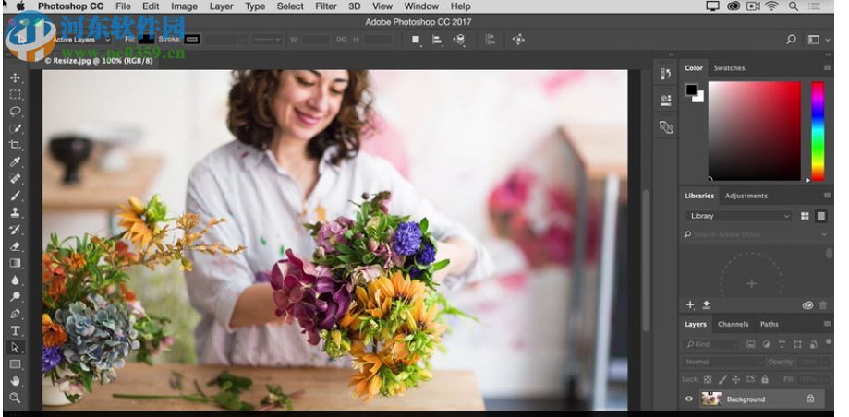Select the Clone Stamp tool

tap(15, 212)
